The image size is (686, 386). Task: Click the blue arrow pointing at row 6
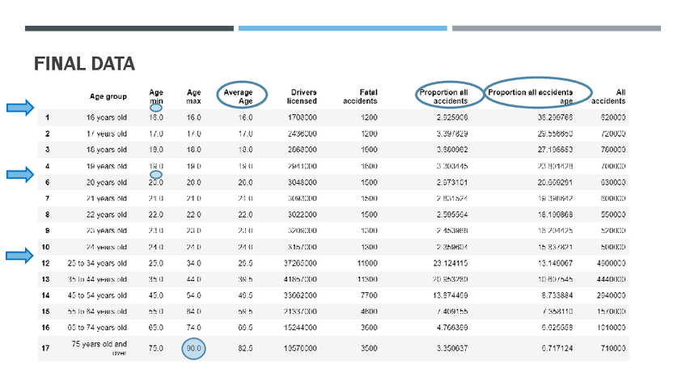click(19, 173)
